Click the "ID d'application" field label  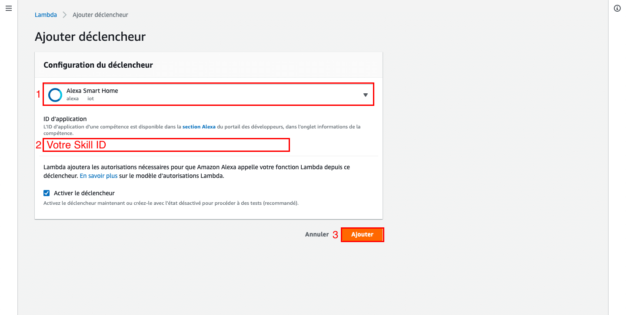(65, 119)
